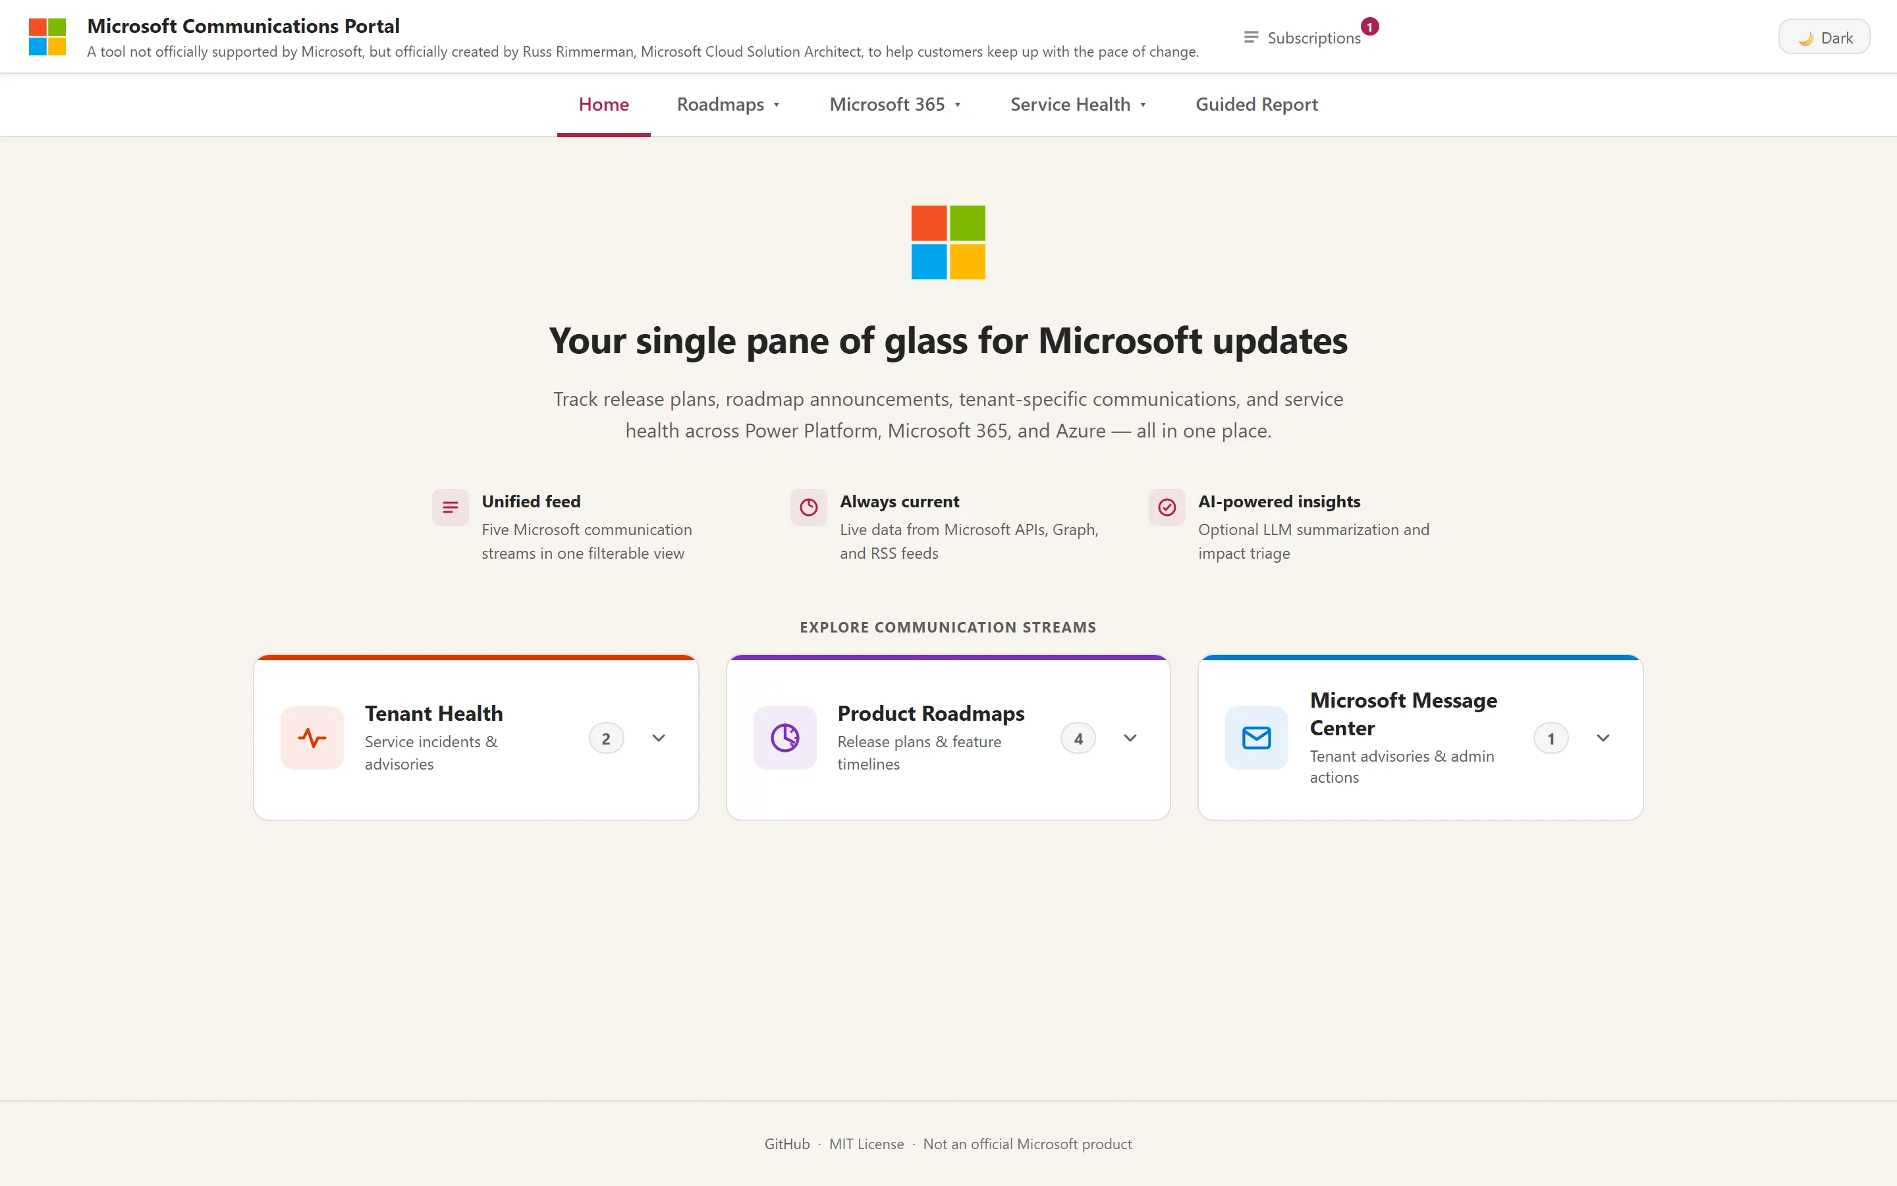Click the Message Center count badge 1
1897x1186 pixels.
point(1551,738)
